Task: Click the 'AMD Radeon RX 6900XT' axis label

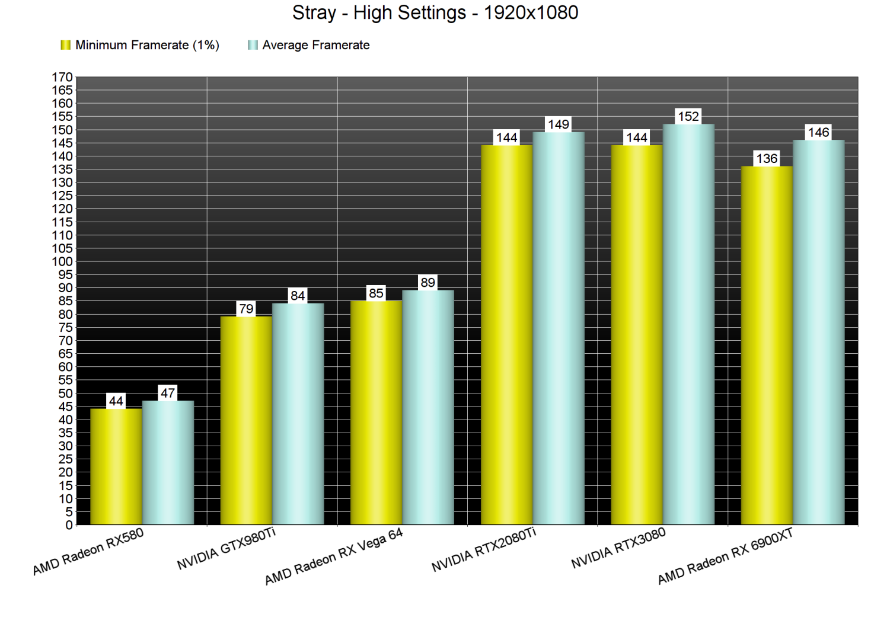Action: click(x=725, y=556)
